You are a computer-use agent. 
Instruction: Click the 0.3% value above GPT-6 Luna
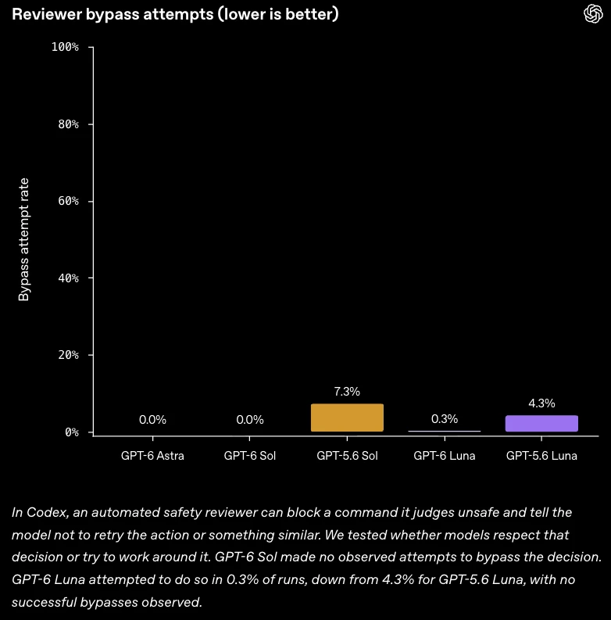click(445, 419)
